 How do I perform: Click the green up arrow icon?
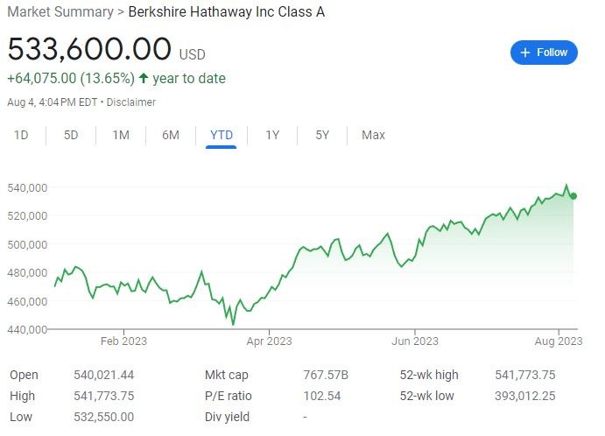(144, 78)
